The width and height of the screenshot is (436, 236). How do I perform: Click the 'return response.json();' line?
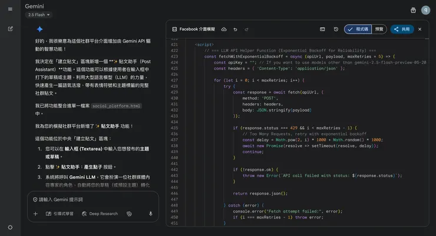260,194
